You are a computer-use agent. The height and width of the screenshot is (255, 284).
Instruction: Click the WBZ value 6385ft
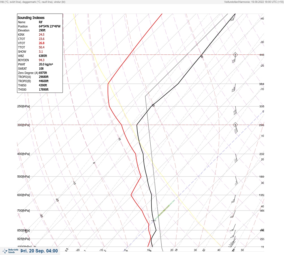[x=43, y=56]
